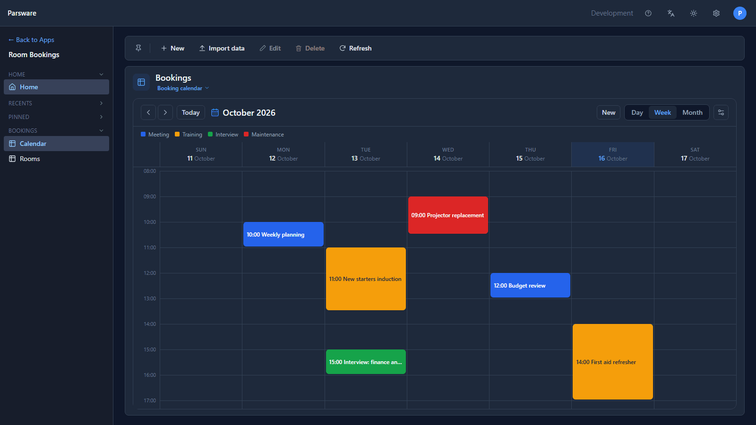This screenshot has width=756, height=425.
Task: Click the Meeting legend blue swatch
Action: coord(143,134)
